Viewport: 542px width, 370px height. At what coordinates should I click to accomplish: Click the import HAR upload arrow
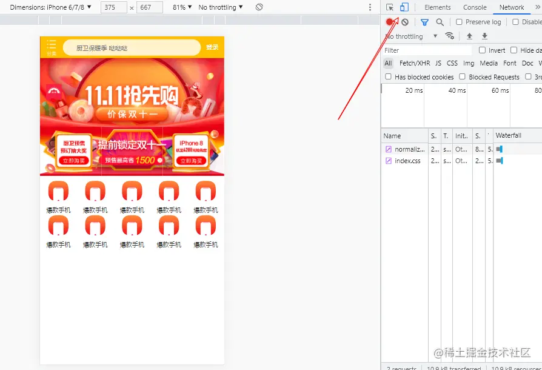pyautogui.click(x=469, y=36)
